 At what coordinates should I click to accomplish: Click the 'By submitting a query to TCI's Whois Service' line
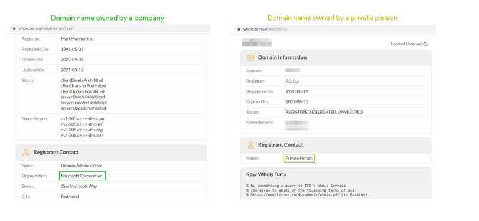tap(296, 186)
